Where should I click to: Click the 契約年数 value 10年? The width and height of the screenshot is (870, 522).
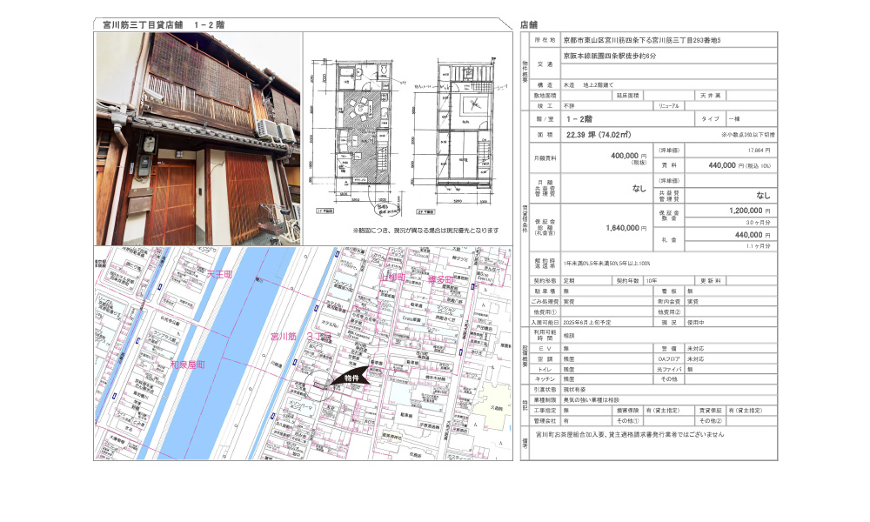[652, 281]
